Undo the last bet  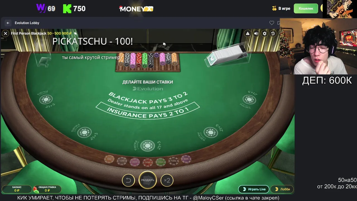click(128, 180)
